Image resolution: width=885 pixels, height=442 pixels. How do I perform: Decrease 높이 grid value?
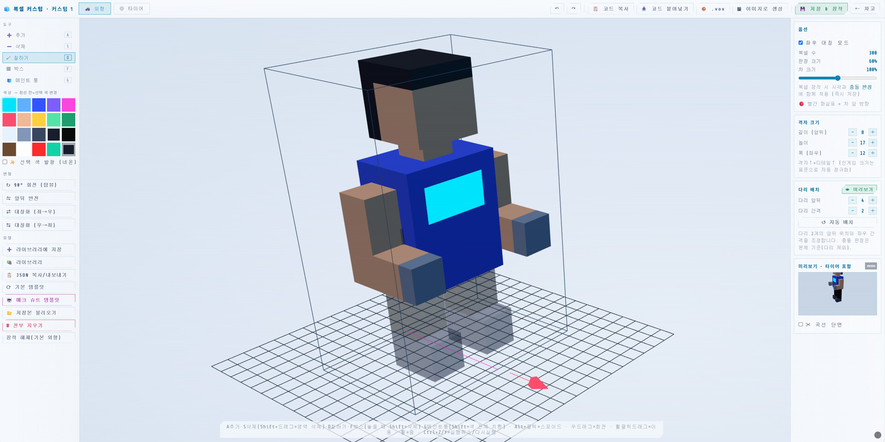(x=852, y=143)
